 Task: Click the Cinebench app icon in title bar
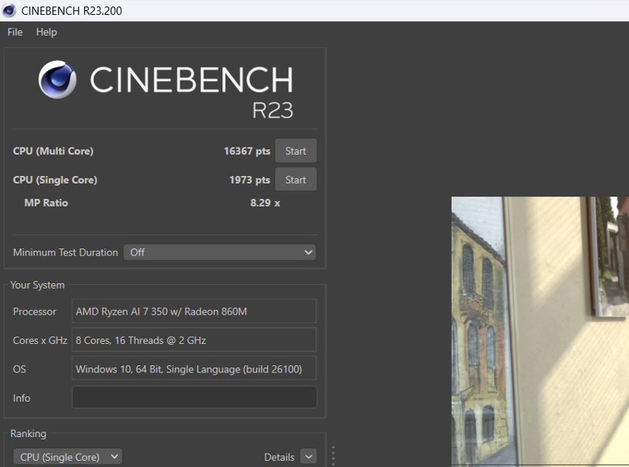(x=9, y=11)
